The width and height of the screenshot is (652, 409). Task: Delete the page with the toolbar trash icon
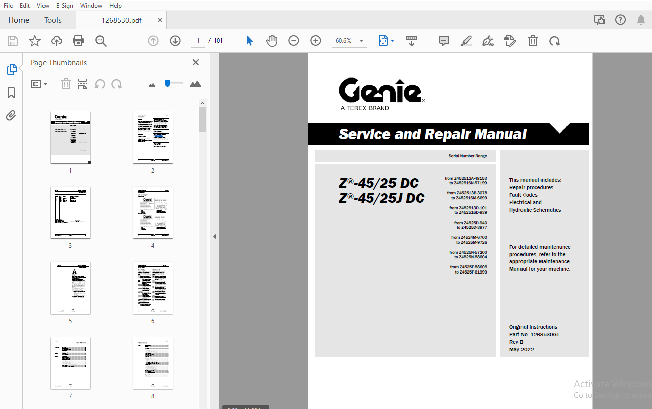coord(533,41)
